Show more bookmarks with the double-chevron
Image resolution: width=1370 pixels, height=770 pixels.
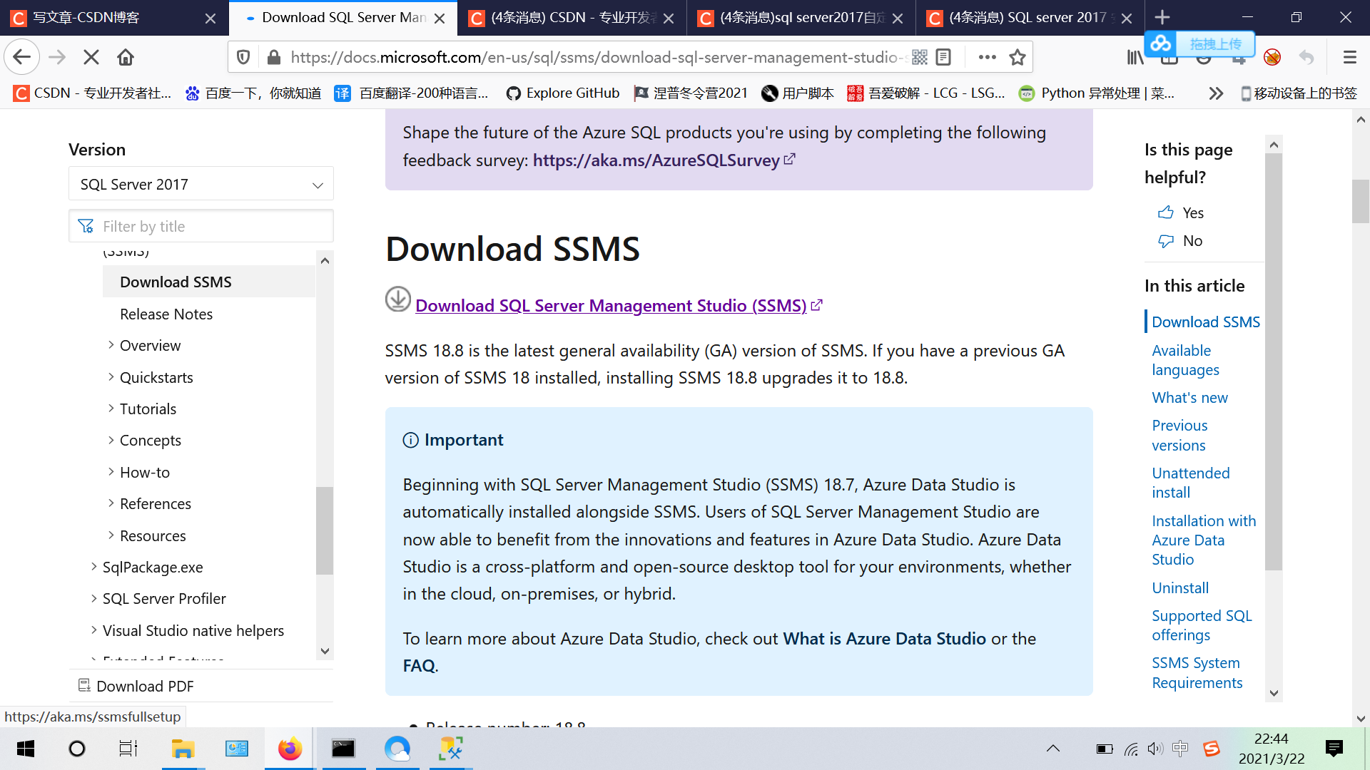(1216, 93)
